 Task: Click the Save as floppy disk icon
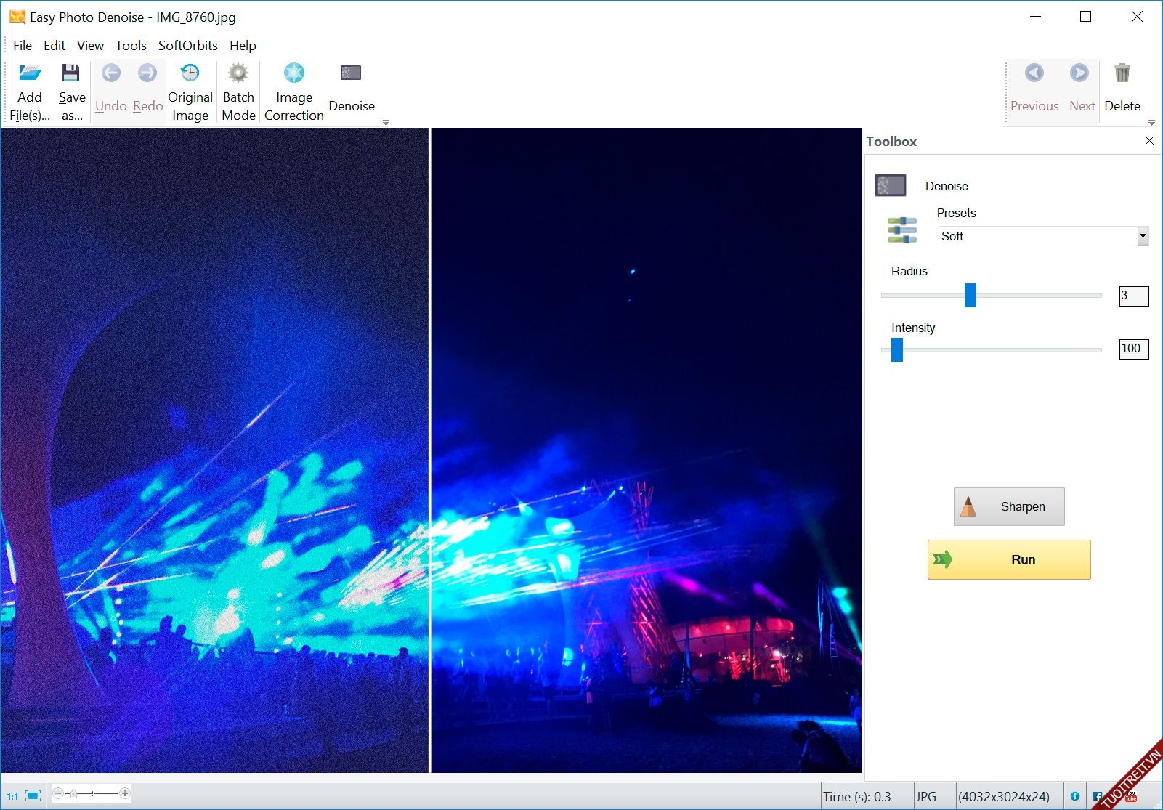click(x=70, y=73)
